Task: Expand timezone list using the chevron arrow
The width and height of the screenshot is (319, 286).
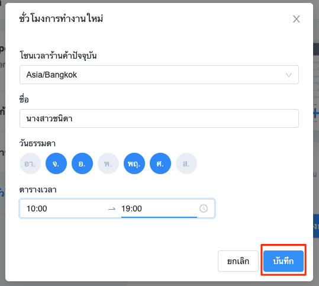Action: click(x=289, y=75)
